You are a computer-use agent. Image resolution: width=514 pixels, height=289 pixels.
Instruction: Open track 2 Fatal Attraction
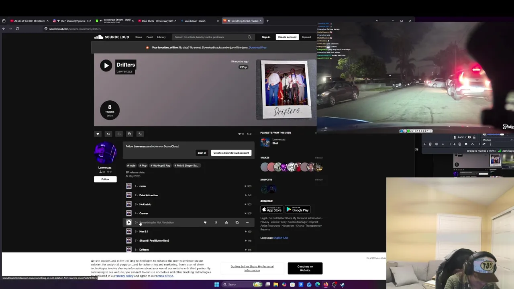(149, 195)
